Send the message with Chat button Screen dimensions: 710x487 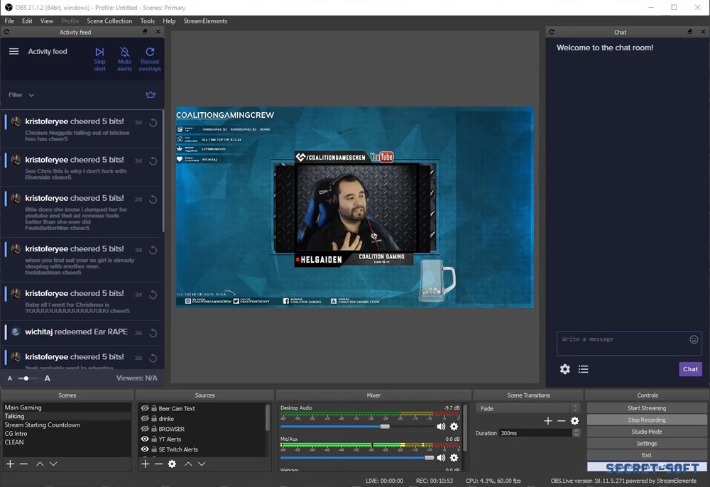[691, 369]
